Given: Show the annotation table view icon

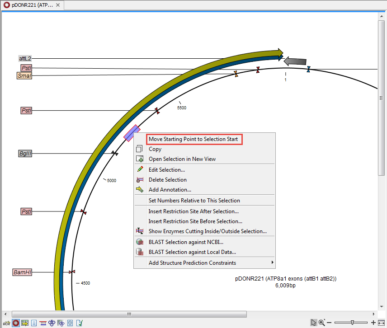Looking at the screenshot, I should pos(24,323).
